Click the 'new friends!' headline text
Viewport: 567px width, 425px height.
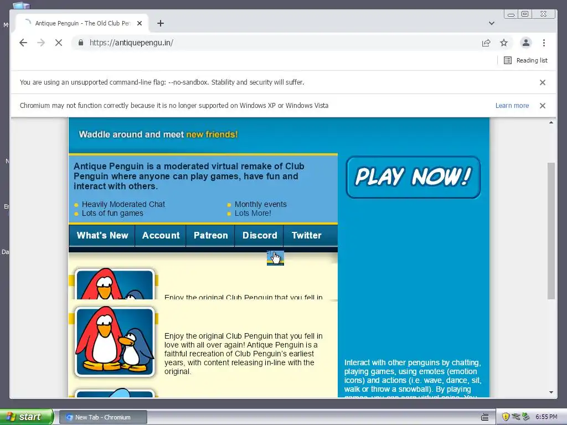212,134
